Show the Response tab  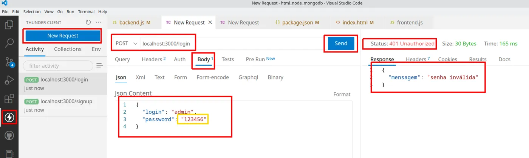(x=382, y=59)
